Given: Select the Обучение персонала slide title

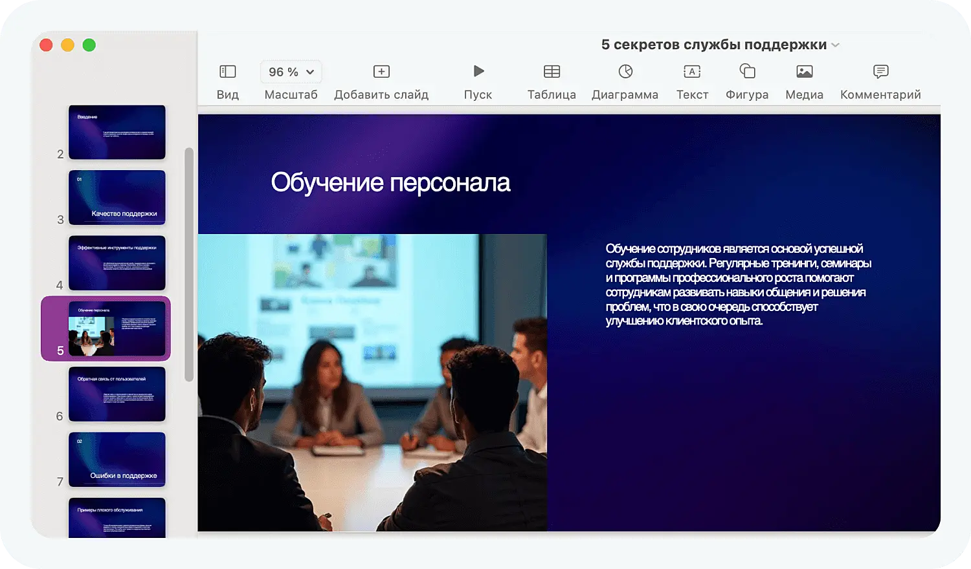Looking at the screenshot, I should 390,183.
